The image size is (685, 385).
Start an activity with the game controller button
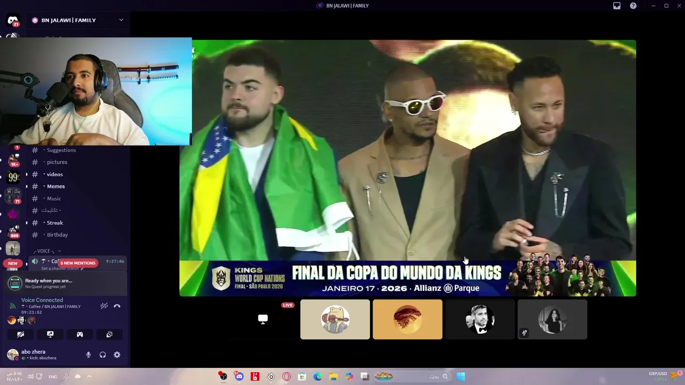[80, 334]
